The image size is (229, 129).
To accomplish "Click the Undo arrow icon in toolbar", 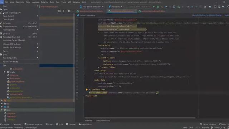I will coord(205,7).
